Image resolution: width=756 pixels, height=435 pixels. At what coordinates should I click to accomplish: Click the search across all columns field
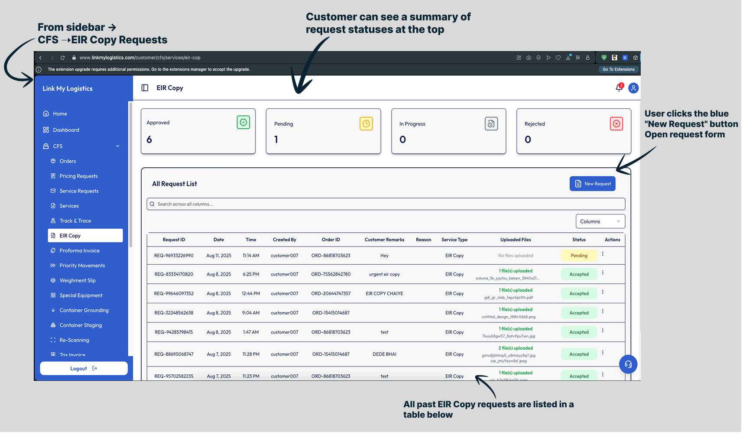pyautogui.click(x=386, y=204)
